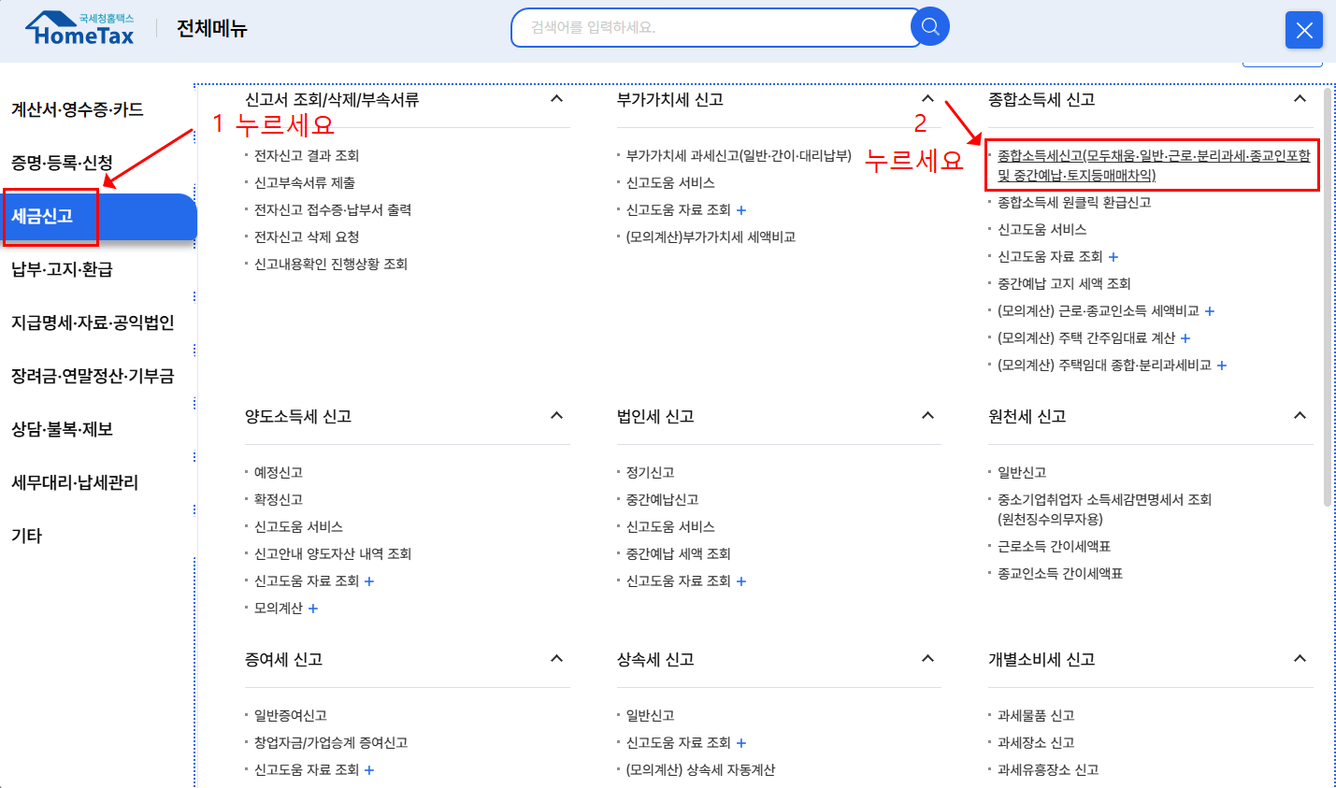Open 중간예납 세액 조회 link
1336x788 pixels.
(x=678, y=554)
